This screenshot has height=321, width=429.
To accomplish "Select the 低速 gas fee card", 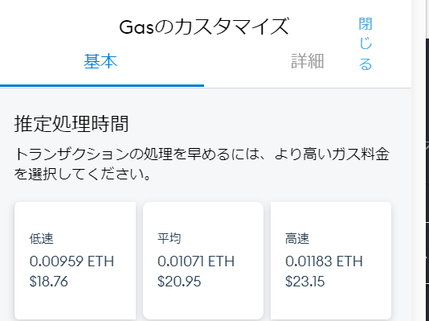I will (75, 261).
